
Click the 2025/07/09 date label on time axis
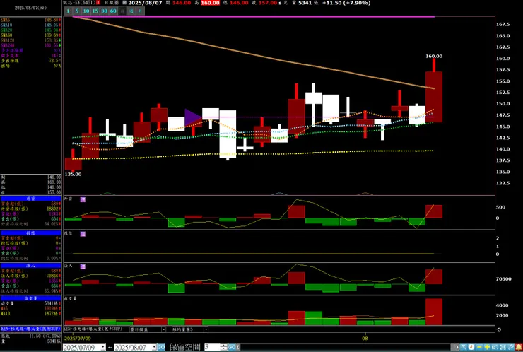click(x=78, y=339)
